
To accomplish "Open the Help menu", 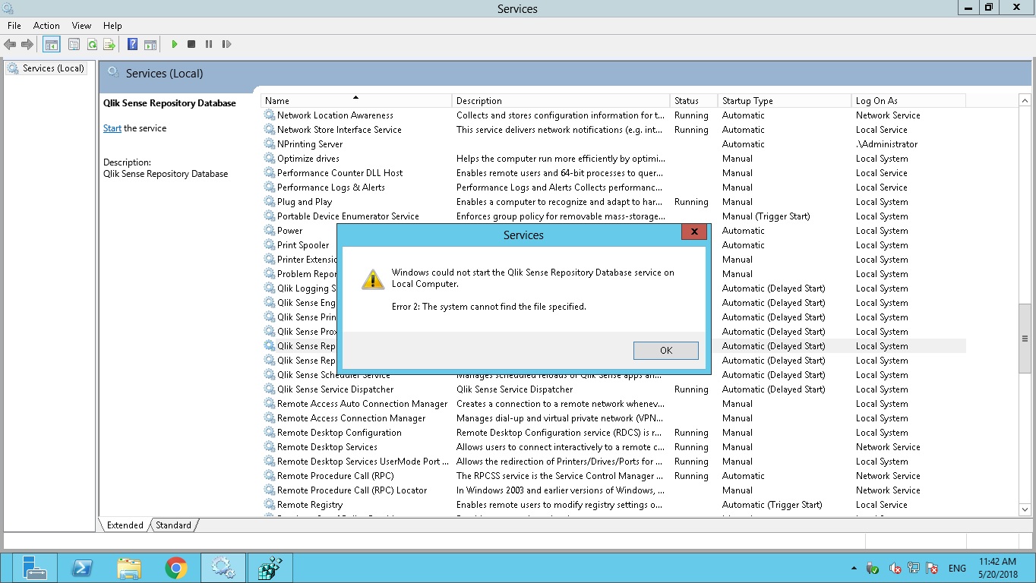I will tap(112, 26).
